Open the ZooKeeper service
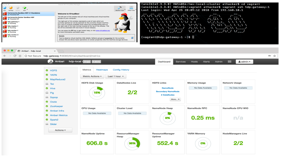281x160 pixels. click(x=56, y=106)
